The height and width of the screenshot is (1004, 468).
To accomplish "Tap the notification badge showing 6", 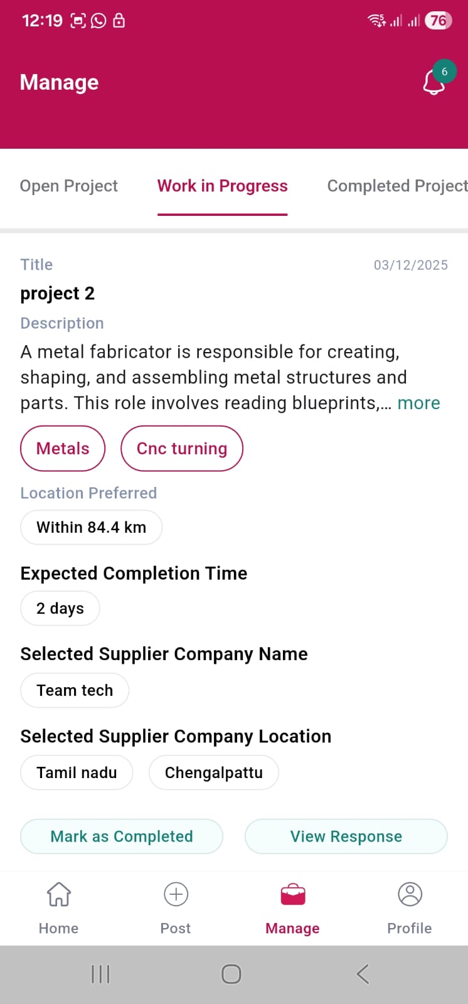I will [x=445, y=72].
